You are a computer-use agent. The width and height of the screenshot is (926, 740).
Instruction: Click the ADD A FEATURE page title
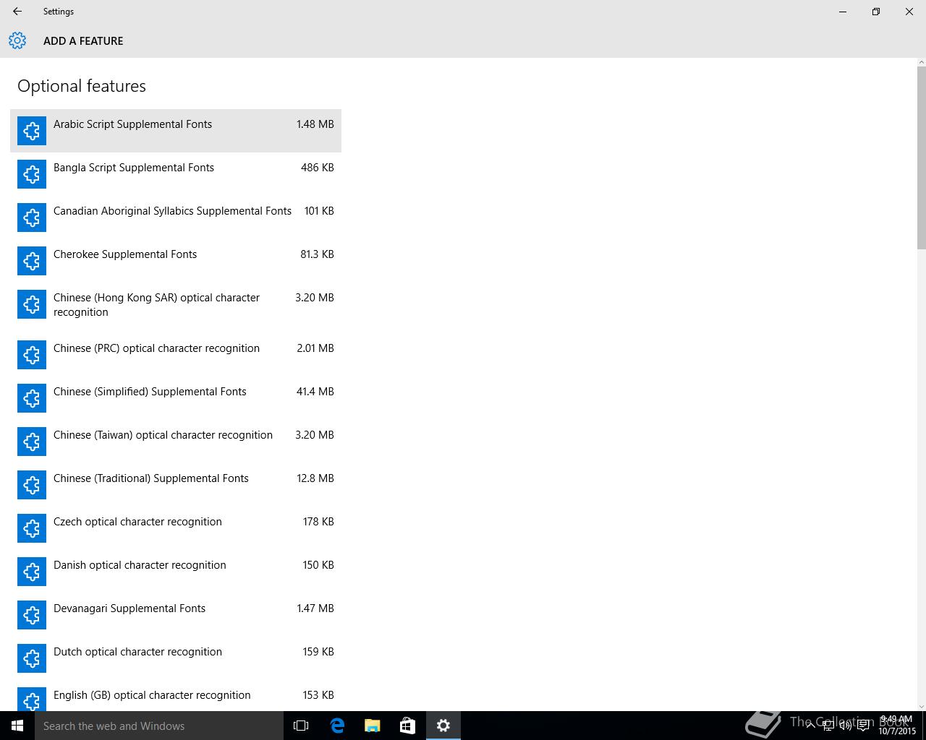(83, 41)
